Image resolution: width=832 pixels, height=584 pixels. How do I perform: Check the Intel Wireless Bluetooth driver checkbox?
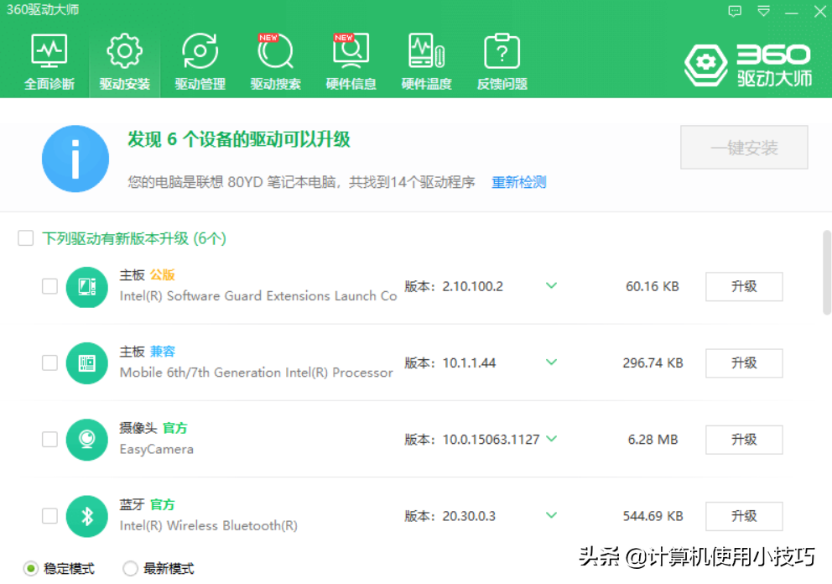tap(49, 516)
